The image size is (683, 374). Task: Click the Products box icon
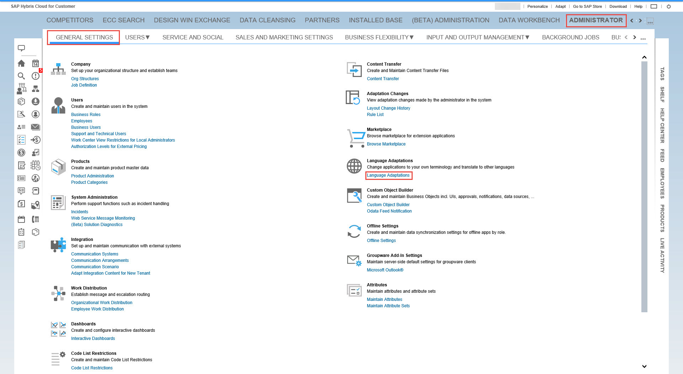pyautogui.click(x=58, y=167)
